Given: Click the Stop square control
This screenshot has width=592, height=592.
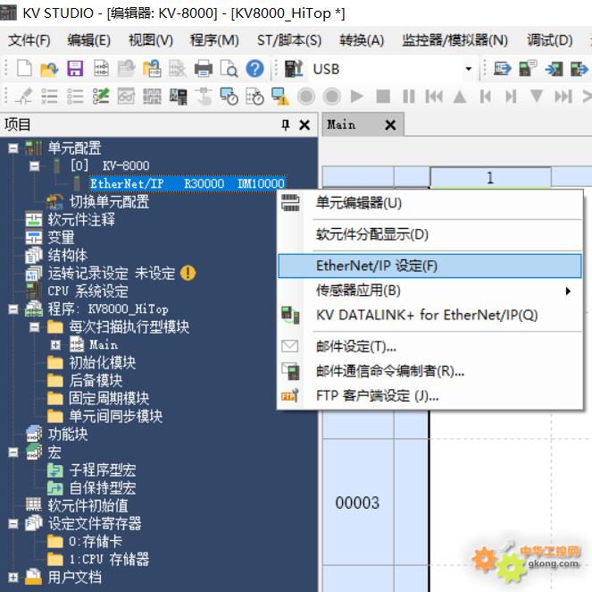Looking at the screenshot, I should (x=383, y=96).
